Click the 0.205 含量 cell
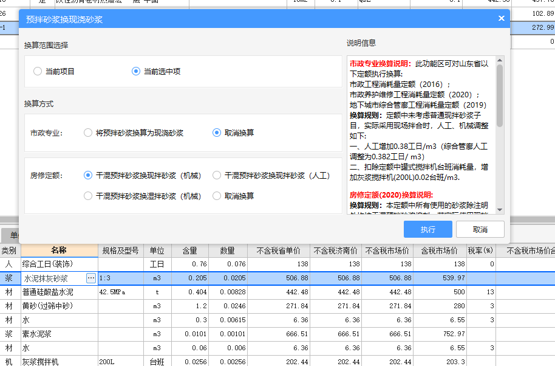 pyautogui.click(x=190, y=278)
